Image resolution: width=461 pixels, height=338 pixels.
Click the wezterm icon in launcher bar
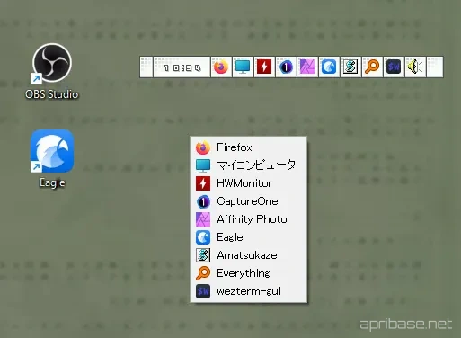394,67
